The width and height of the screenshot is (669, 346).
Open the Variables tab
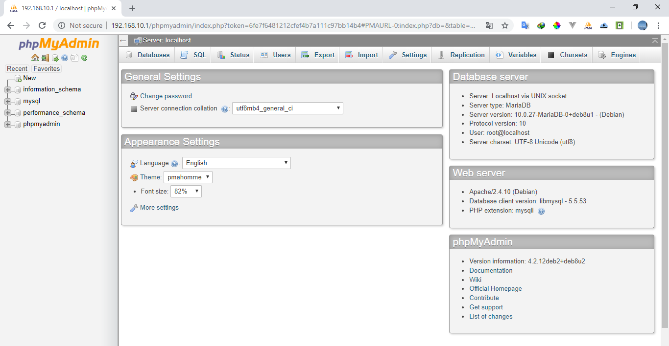516,55
